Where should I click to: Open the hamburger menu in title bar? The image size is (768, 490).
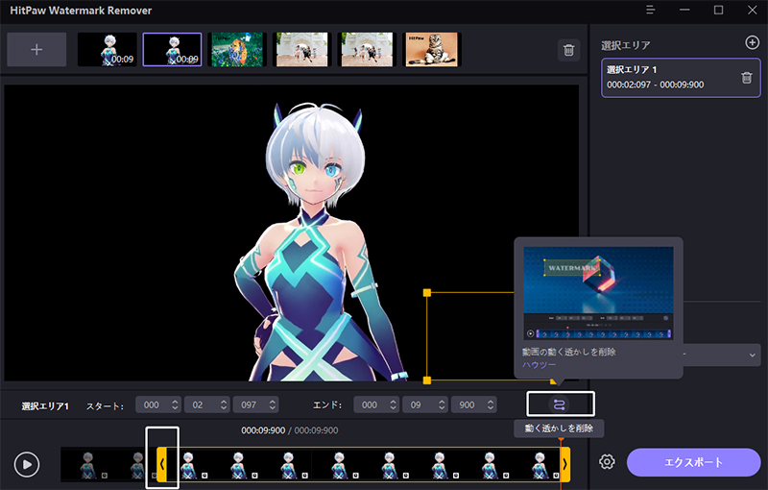[651, 10]
